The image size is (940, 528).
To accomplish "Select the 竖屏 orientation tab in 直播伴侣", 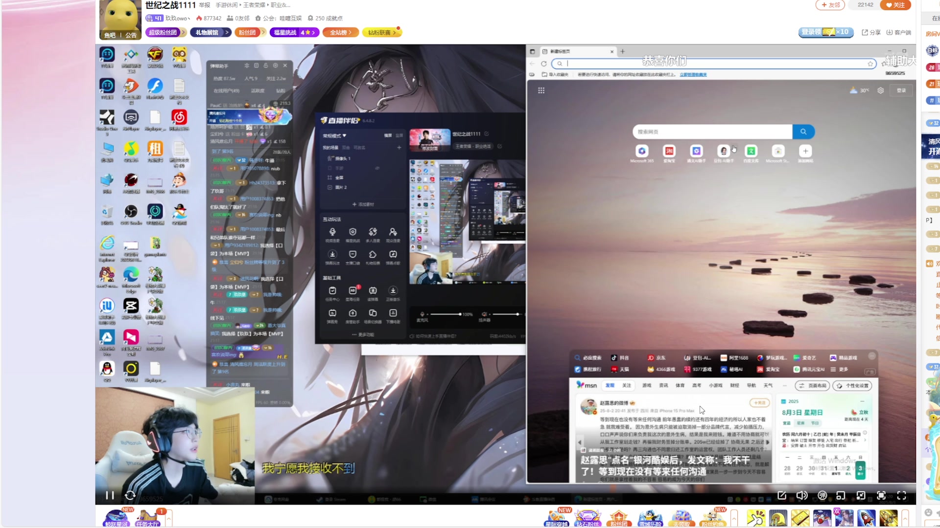I will click(x=399, y=135).
